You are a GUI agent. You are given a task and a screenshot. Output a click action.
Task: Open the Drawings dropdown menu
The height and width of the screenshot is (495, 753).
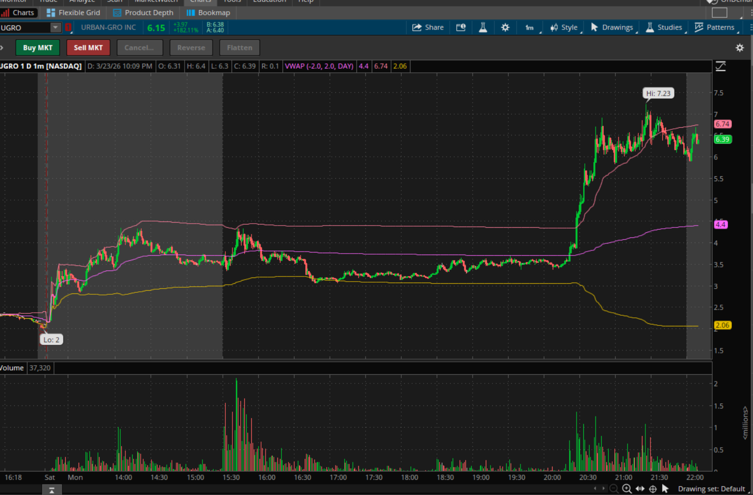612,28
